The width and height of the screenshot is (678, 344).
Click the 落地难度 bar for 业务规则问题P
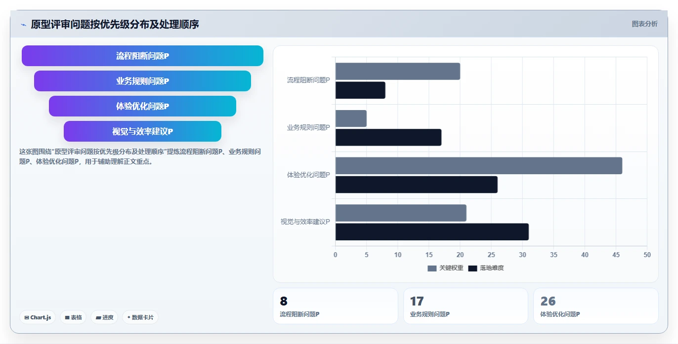[x=388, y=137]
